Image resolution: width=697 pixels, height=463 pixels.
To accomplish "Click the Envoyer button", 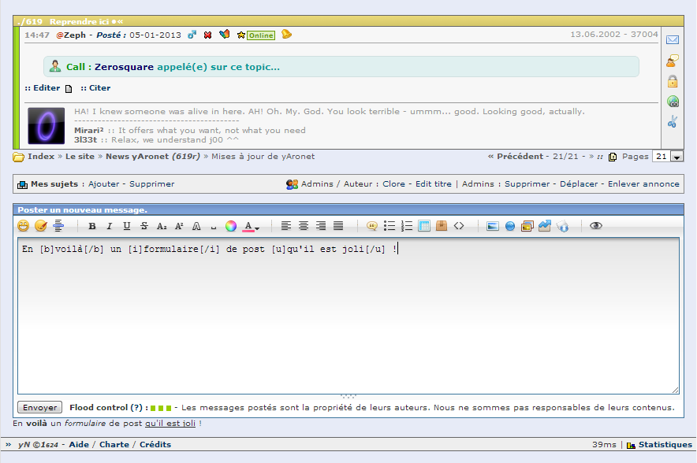I will (39, 407).
